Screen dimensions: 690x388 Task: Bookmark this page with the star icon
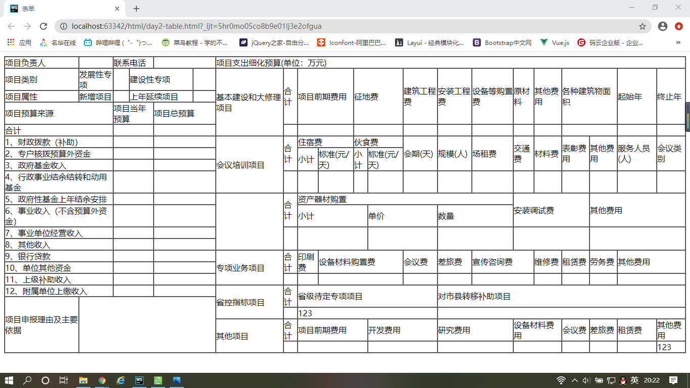[643, 26]
